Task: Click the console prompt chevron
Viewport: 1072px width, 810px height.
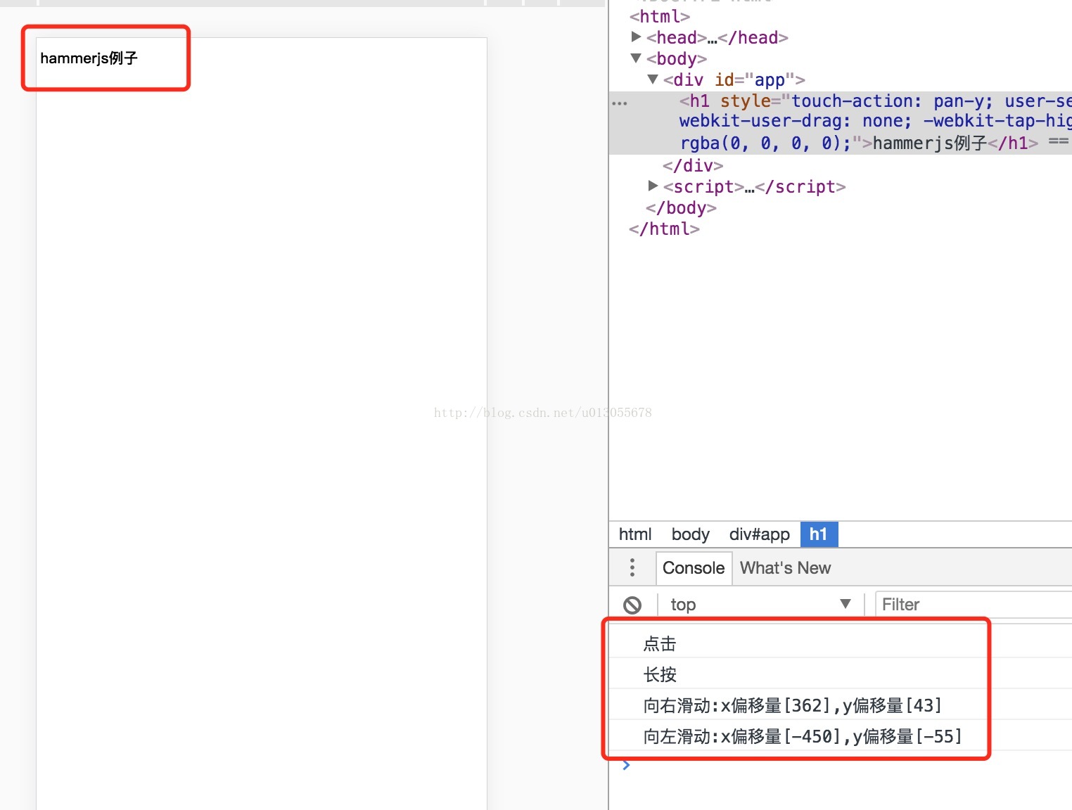Action: 626,765
